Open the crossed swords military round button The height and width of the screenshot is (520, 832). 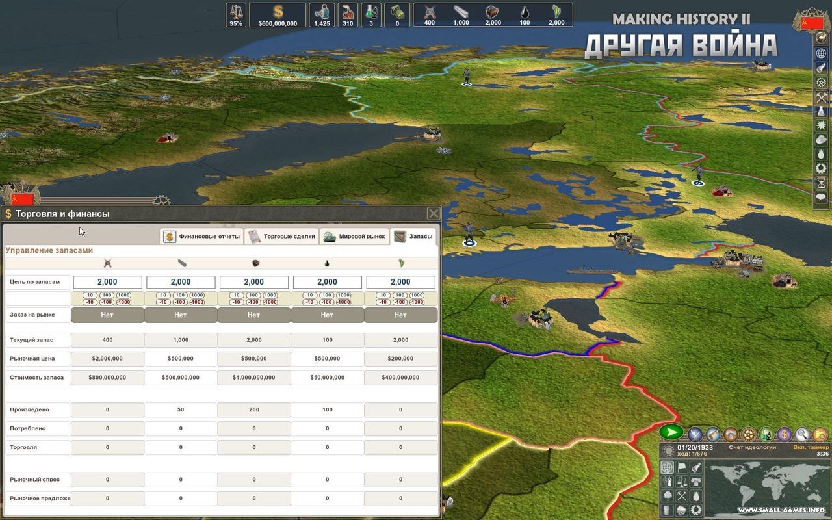(x=695, y=434)
